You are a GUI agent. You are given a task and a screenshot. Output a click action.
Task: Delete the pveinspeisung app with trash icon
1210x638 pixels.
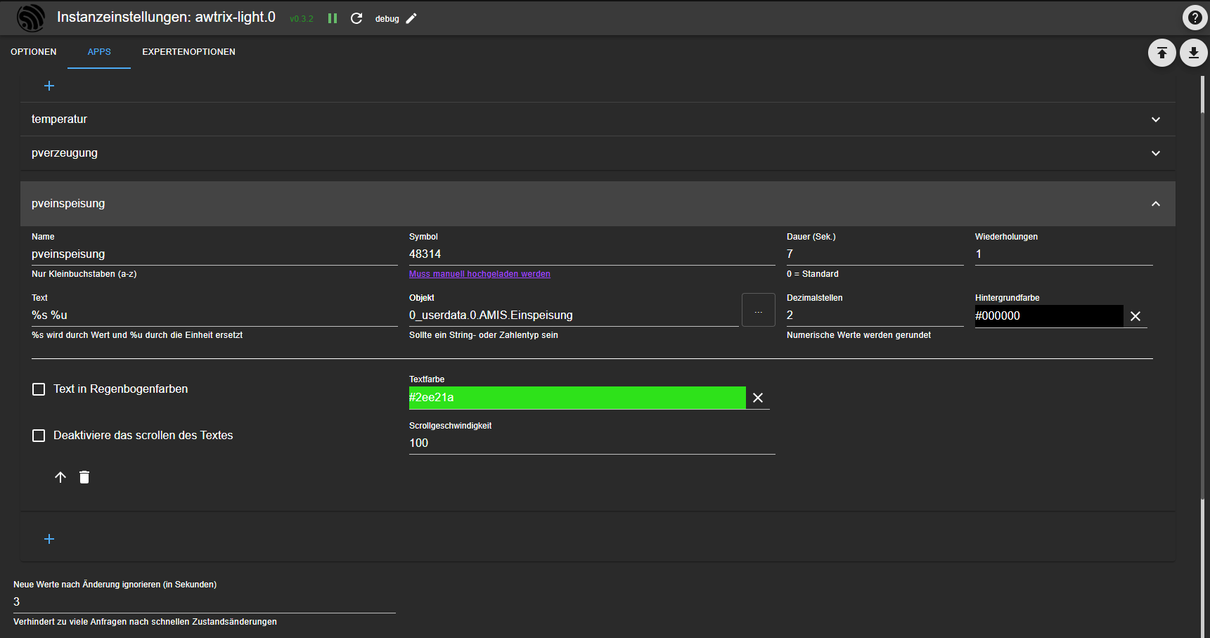[x=84, y=477]
